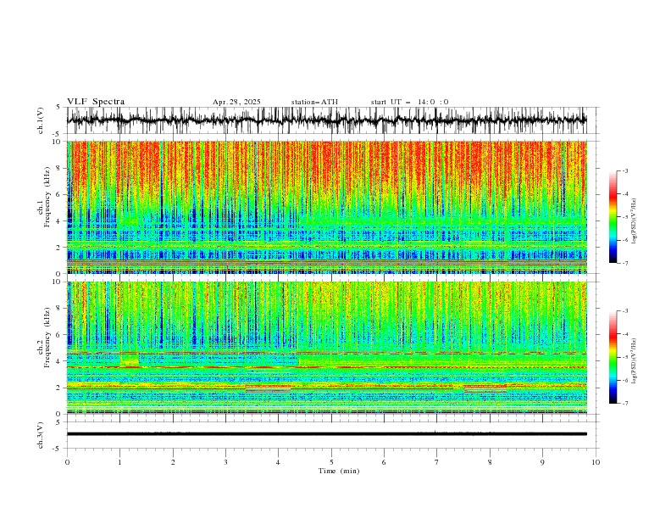The height and width of the screenshot is (519, 671).
Task: Click the ch.2 frequency tick '10'
Action: coord(57,282)
